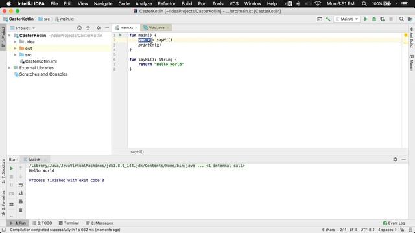Open the Build menu
This screenshot has height=233, width=415.
[187, 4]
